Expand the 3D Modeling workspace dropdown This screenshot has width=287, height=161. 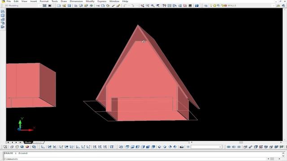(x=40, y=6)
